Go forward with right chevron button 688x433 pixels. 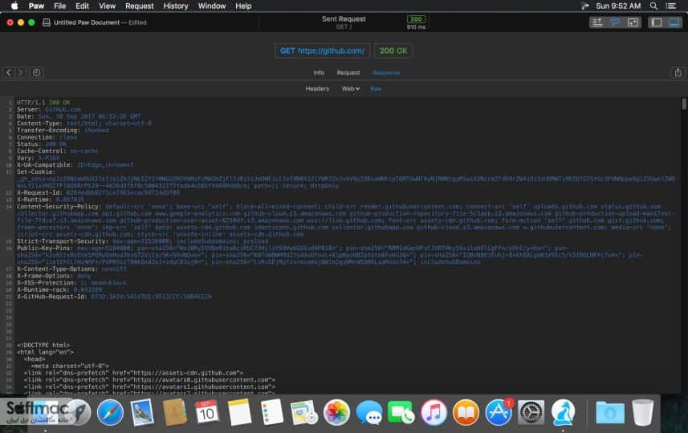pos(21,72)
